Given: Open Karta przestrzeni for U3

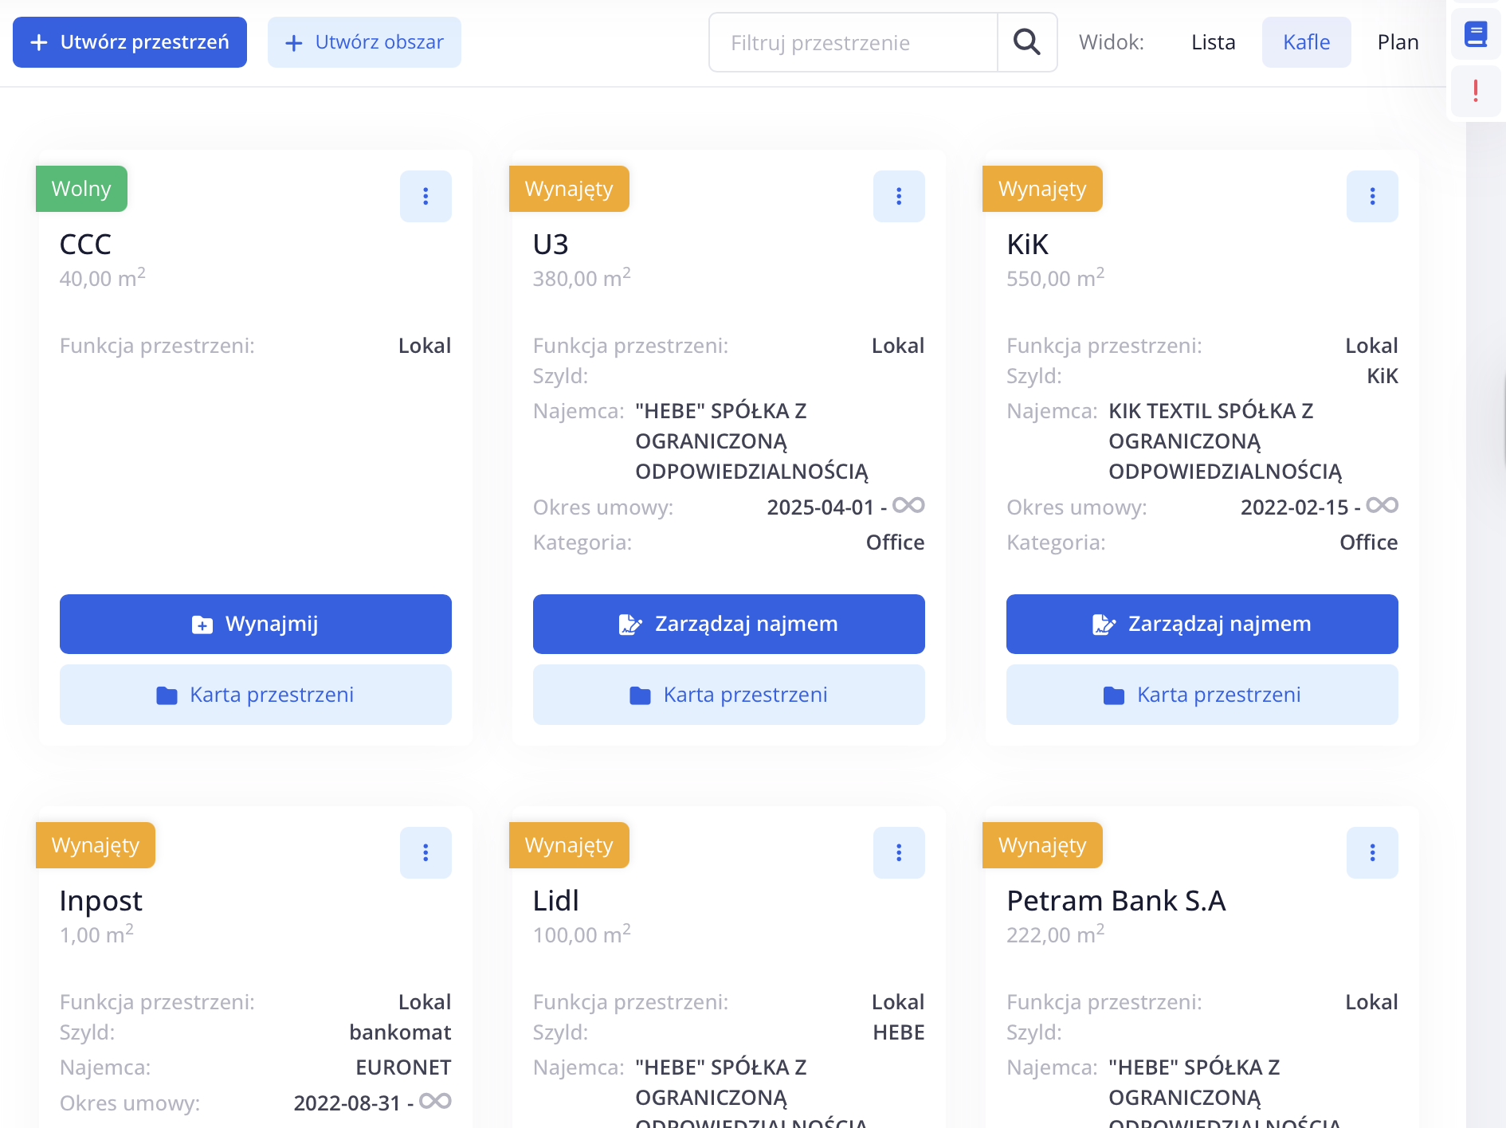Looking at the screenshot, I should pyautogui.click(x=729, y=695).
